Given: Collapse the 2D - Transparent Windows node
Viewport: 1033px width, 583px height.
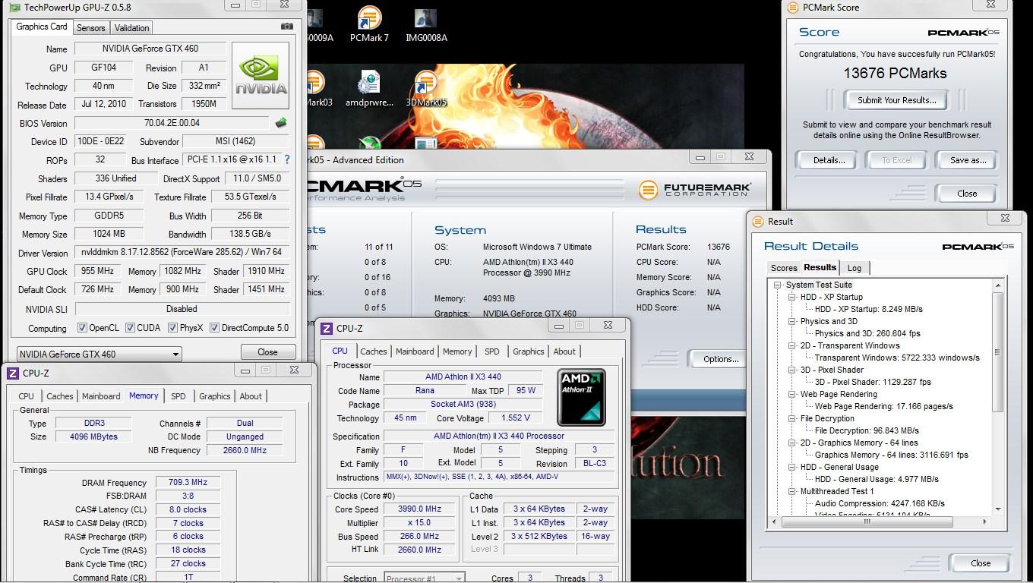Looking at the screenshot, I should (792, 345).
